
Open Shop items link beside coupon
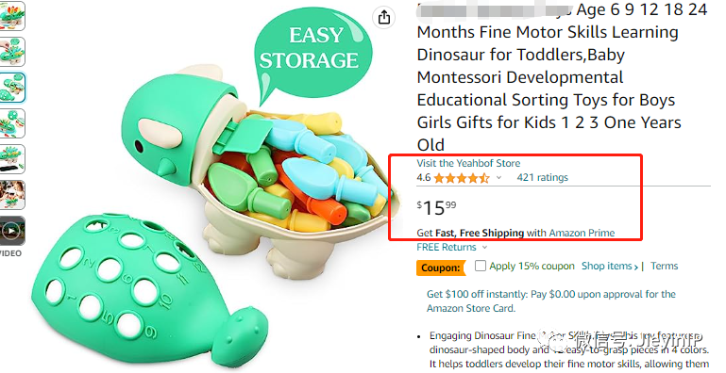click(x=610, y=267)
